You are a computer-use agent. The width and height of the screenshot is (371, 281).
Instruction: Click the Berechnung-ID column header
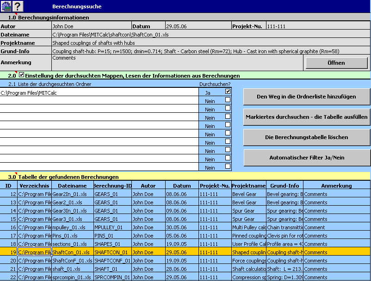coord(112,186)
